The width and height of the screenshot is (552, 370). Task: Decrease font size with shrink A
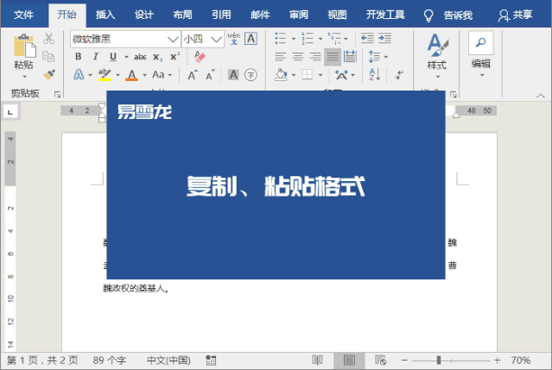click(x=210, y=75)
